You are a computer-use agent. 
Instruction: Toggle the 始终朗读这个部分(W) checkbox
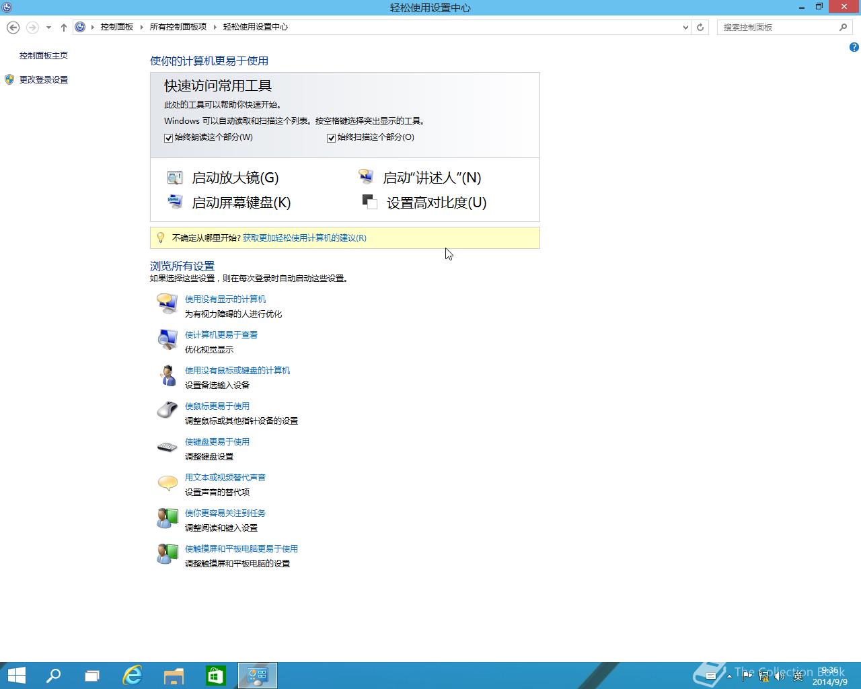point(168,138)
